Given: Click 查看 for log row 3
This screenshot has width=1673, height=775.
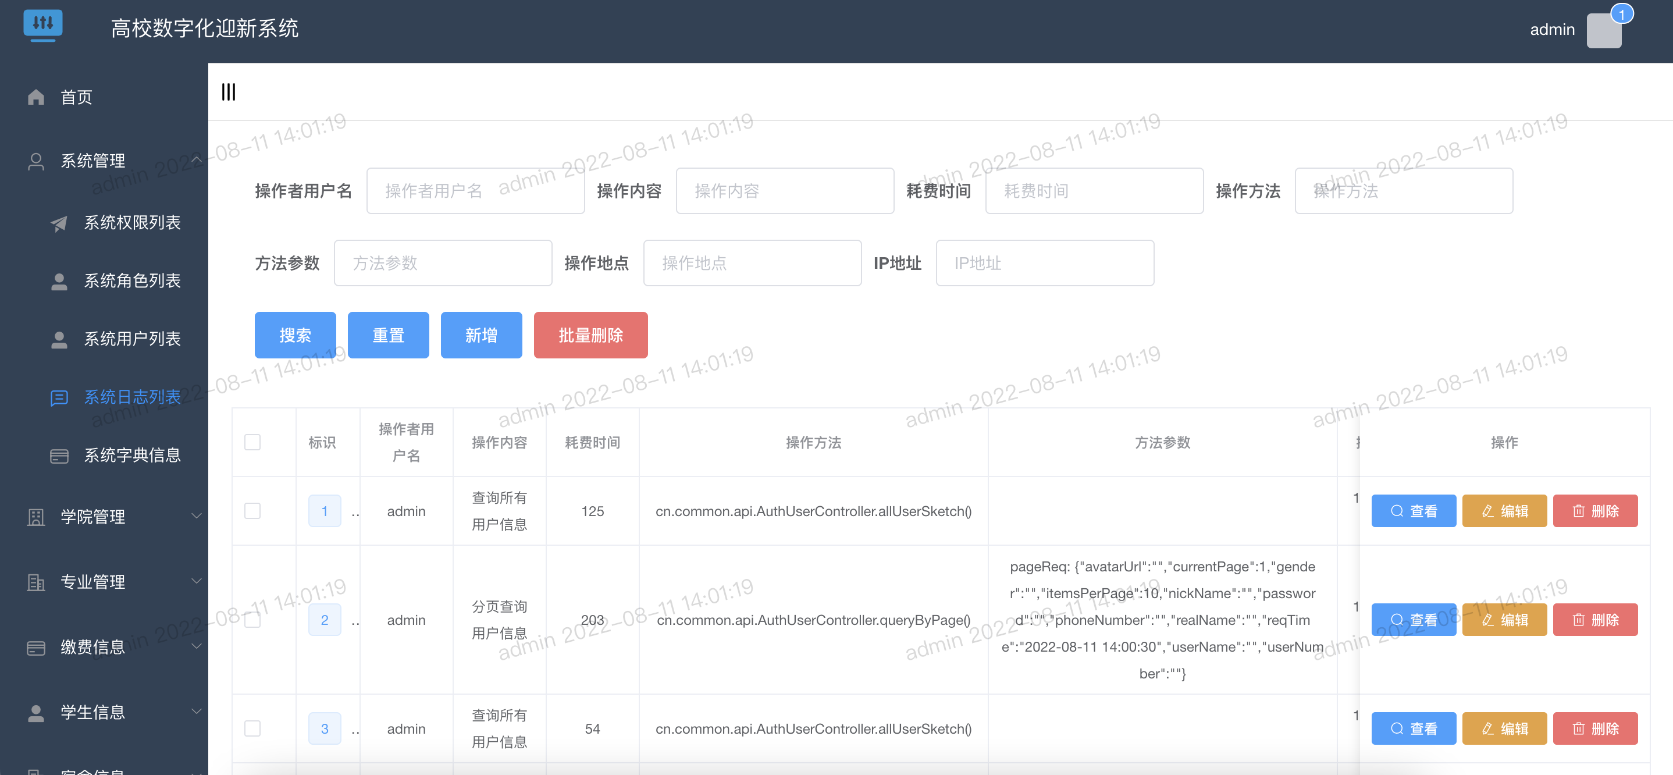Looking at the screenshot, I should [1414, 728].
